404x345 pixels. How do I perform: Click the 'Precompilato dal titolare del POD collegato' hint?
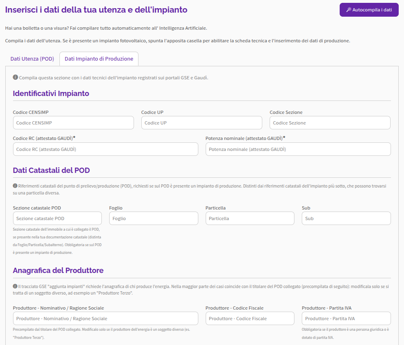101,334
